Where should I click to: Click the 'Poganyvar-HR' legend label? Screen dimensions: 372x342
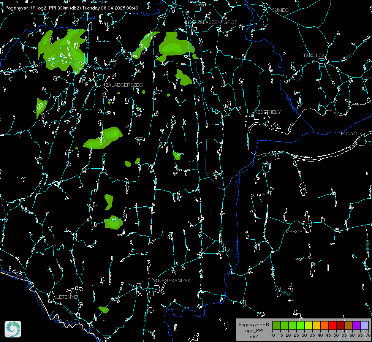click(x=253, y=324)
